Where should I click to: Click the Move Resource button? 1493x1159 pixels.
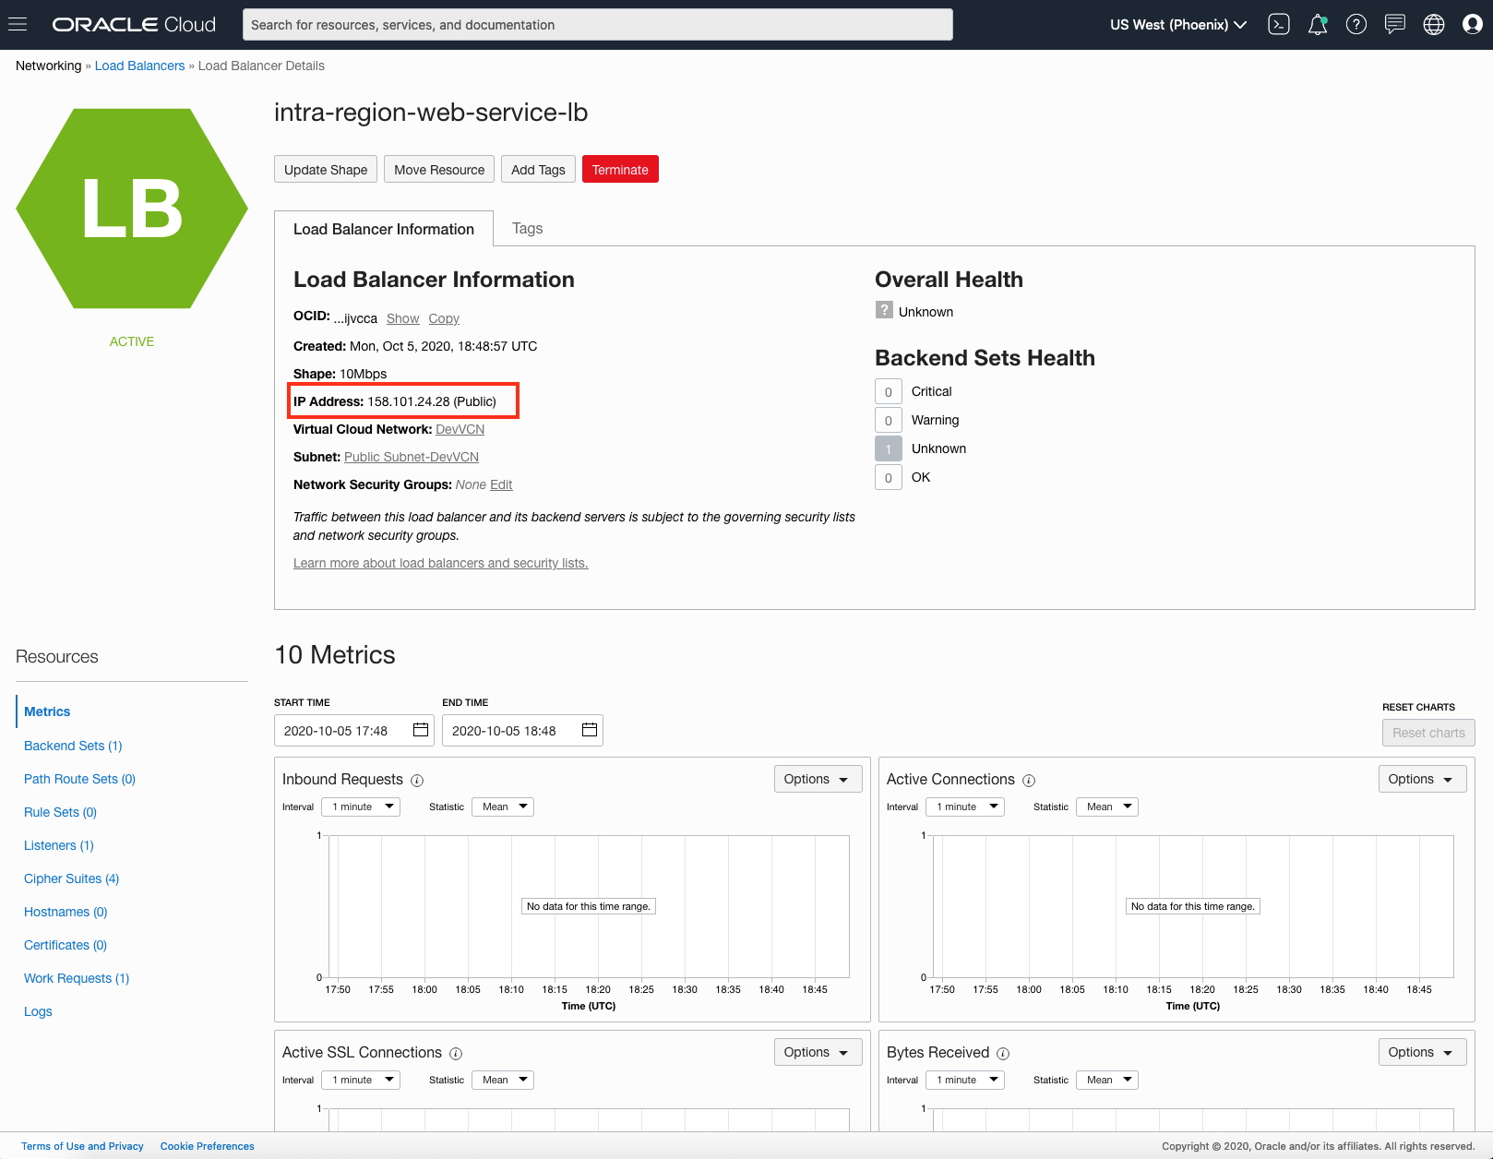coord(439,169)
